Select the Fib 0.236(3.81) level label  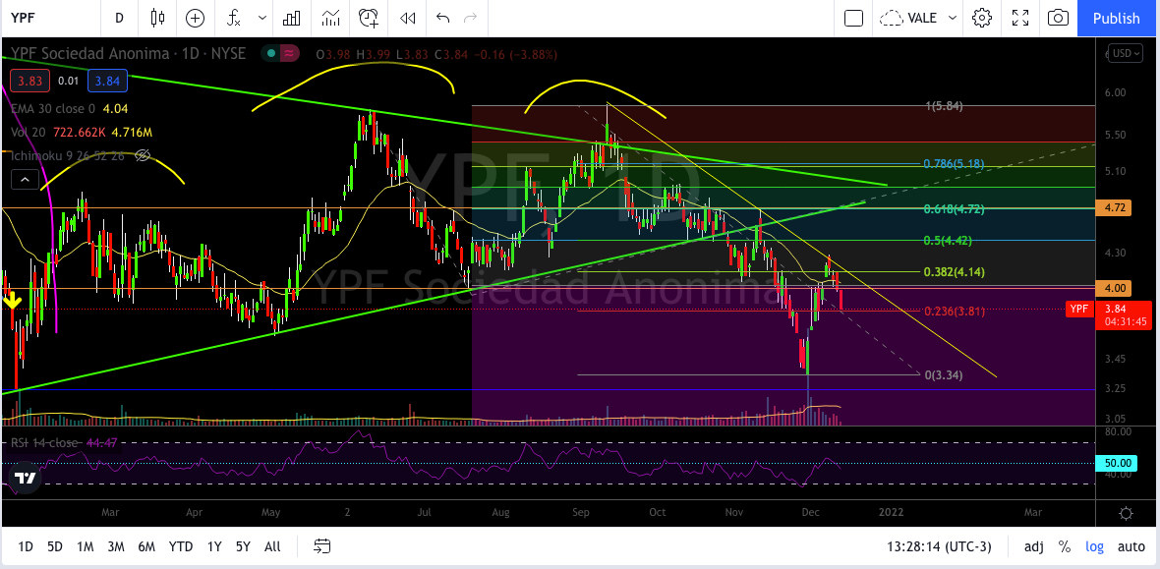point(955,311)
